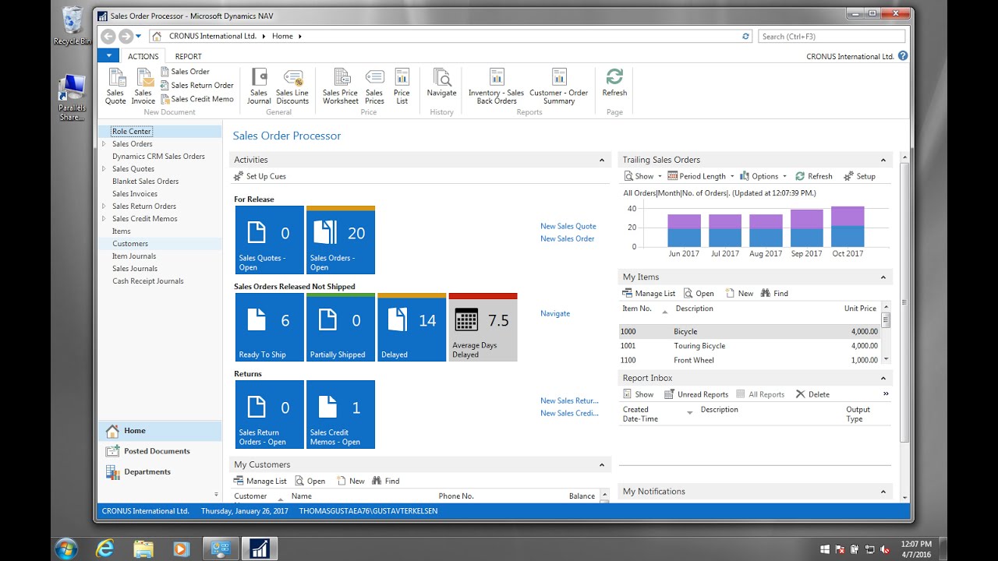Open the Set Up Cues action
This screenshot has height=561, width=998.
[x=260, y=177]
